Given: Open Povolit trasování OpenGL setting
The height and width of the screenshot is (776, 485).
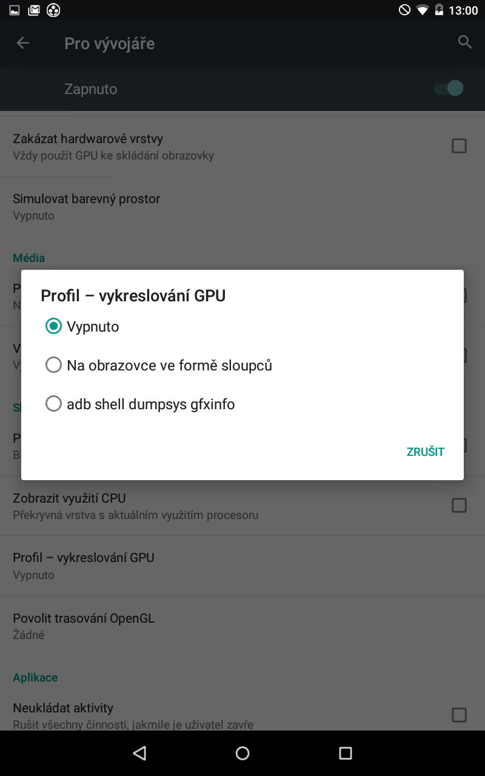Looking at the screenshot, I should pos(242,626).
